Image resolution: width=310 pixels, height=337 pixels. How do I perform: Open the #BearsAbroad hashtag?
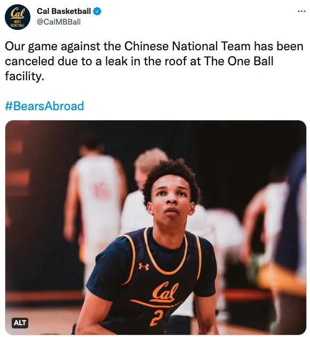(x=44, y=106)
